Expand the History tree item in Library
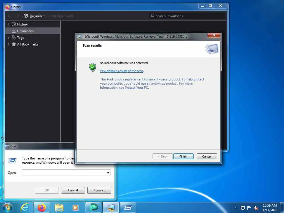284x213 pixels. pos(8,24)
